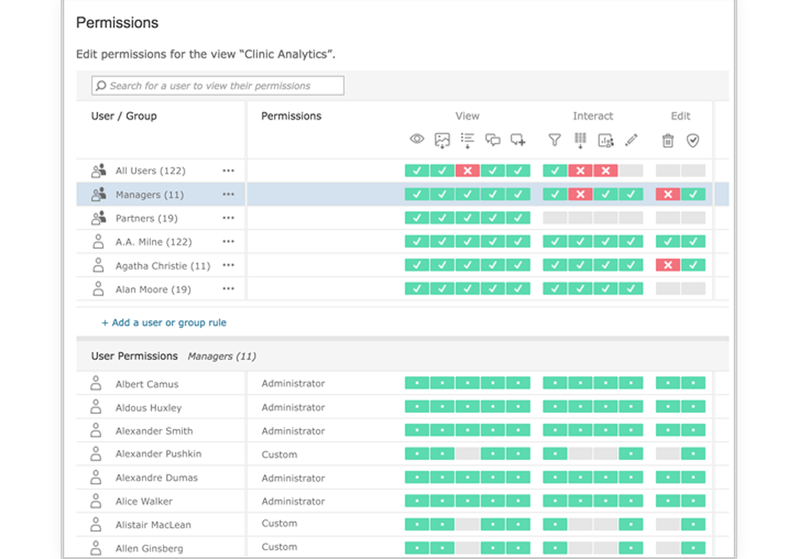Select the A.A. Milne (122) user row
Viewport: 798px width, 559px height.
coord(153,242)
